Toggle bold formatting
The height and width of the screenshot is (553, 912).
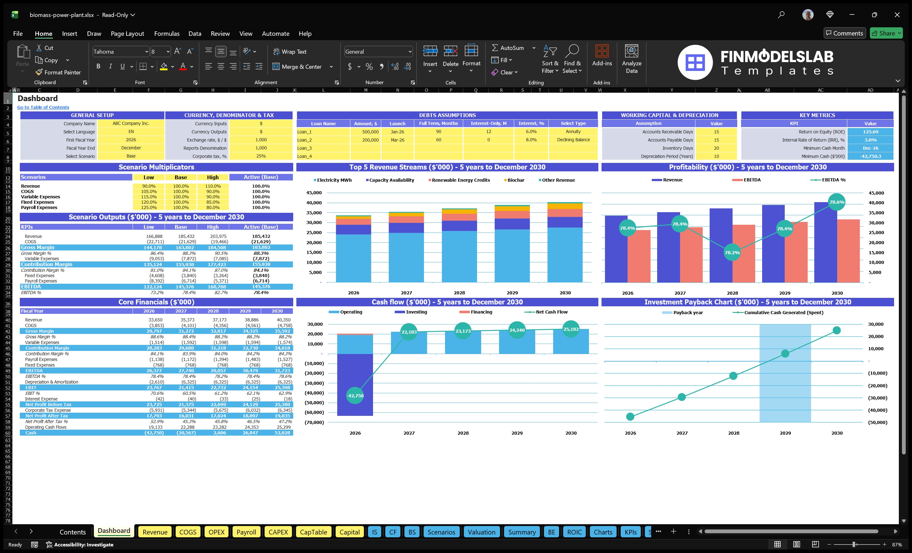(x=98, y=66)
